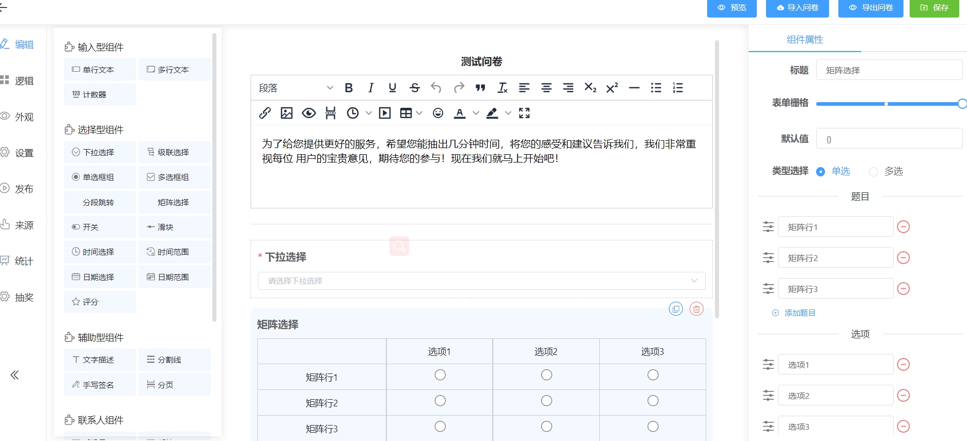The height and width of the screenshot is (441, 967).
Task: Select 矩阵行1 选项3 radio
Action: coord(653,375)
